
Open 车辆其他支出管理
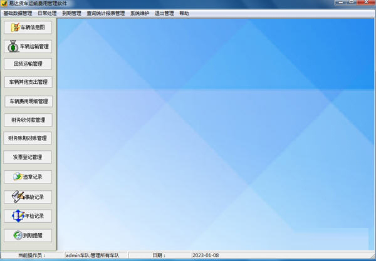point(28,82)
